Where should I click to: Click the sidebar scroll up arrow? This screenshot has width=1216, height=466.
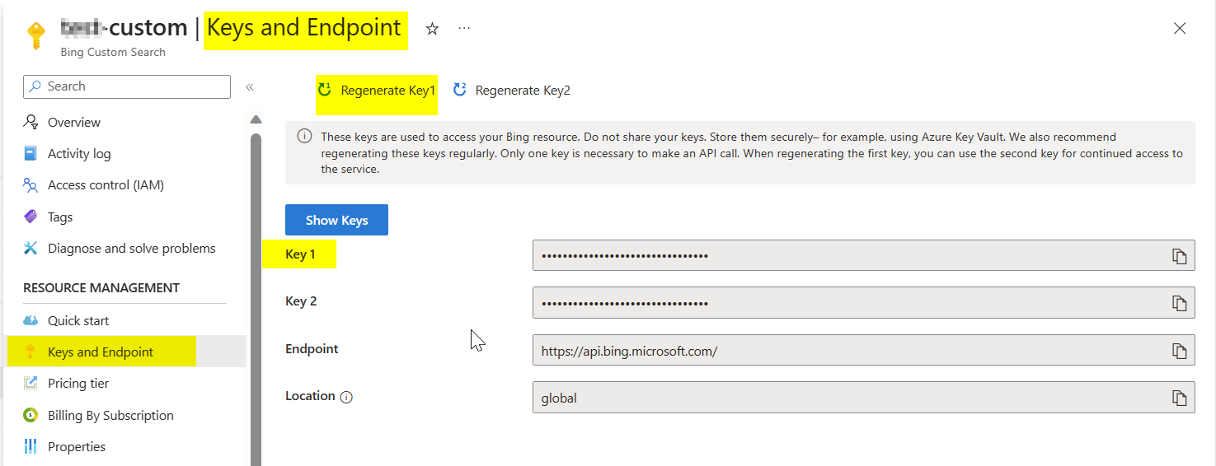click(256, 119)
